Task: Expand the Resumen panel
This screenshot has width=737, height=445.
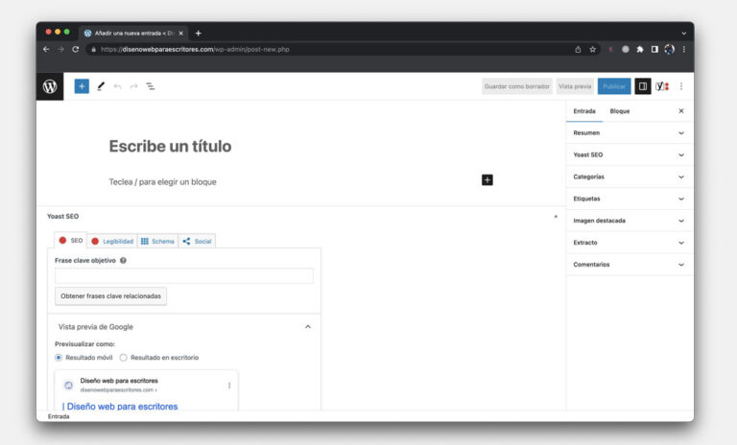Action: (x=630, y=133)
